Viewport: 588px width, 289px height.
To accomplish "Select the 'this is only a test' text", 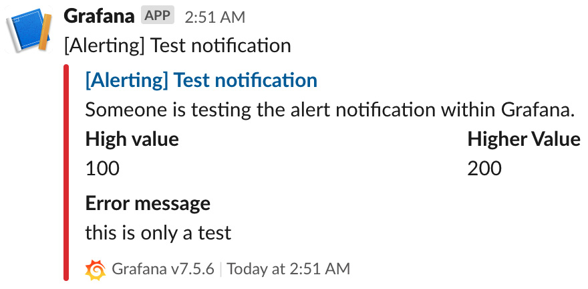I will pos(158,233).
